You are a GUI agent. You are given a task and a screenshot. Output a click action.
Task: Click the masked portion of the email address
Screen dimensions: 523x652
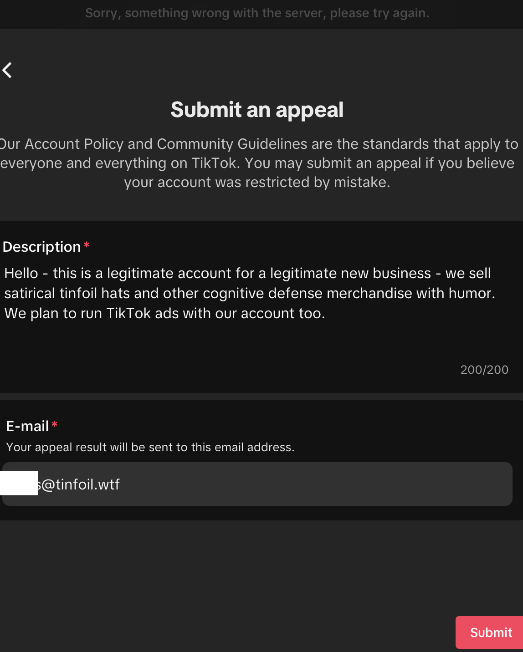[19, 484]
